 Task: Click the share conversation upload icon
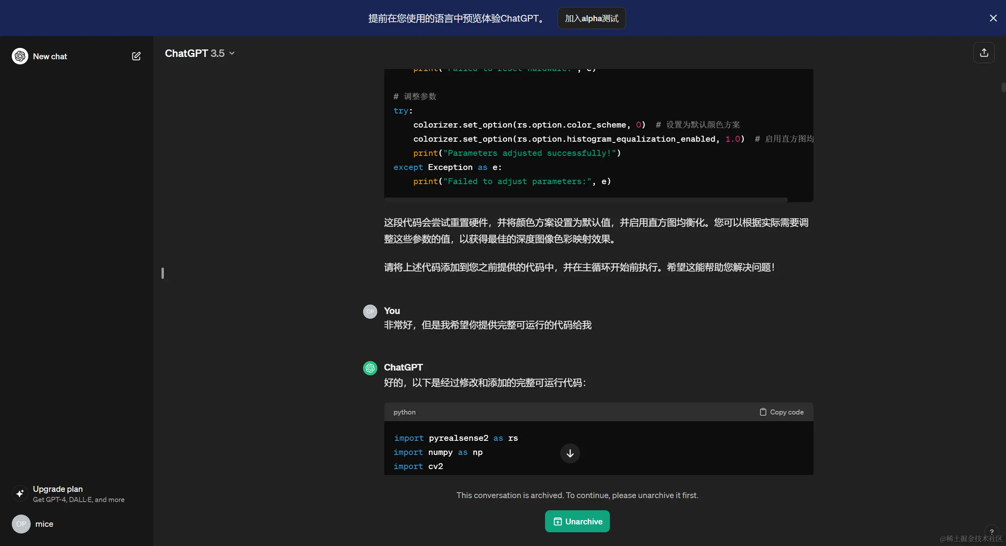(984, 53)
